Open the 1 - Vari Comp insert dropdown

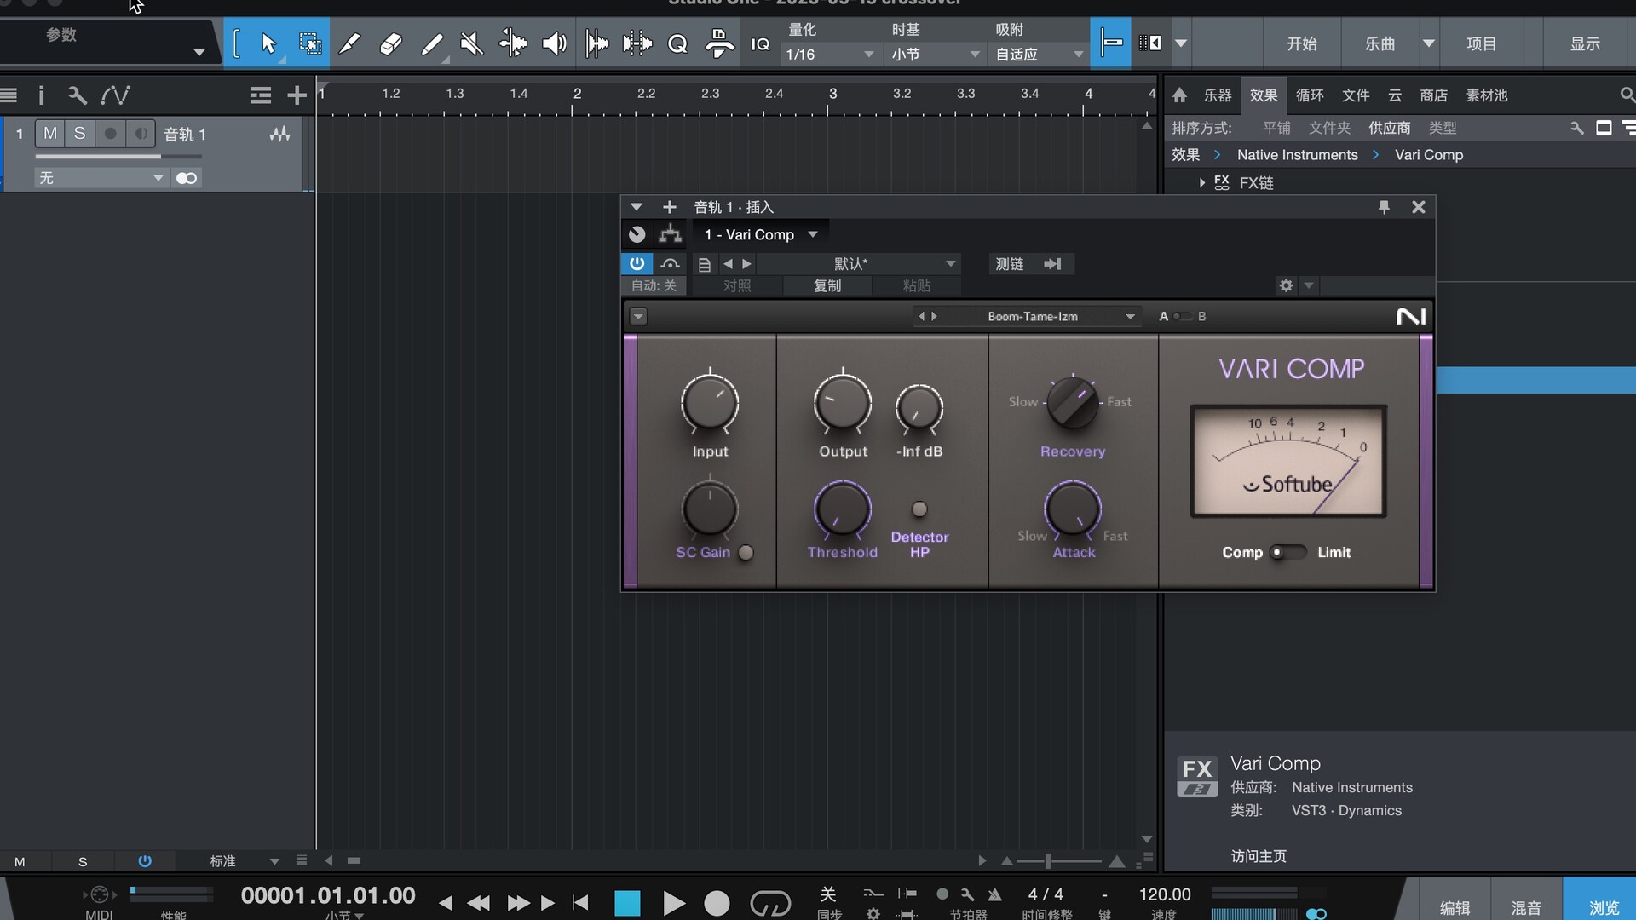point(760,234)
